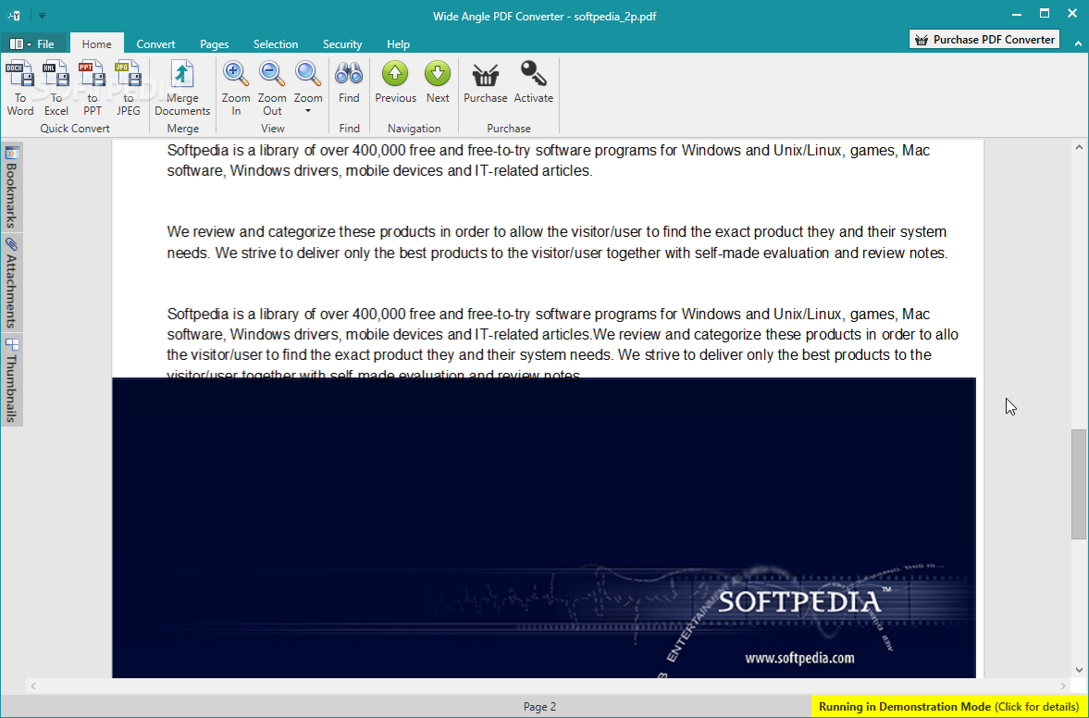Switch to the Convert tab
The width and height of the screenshot is (1089, 718).
[155, 43]
